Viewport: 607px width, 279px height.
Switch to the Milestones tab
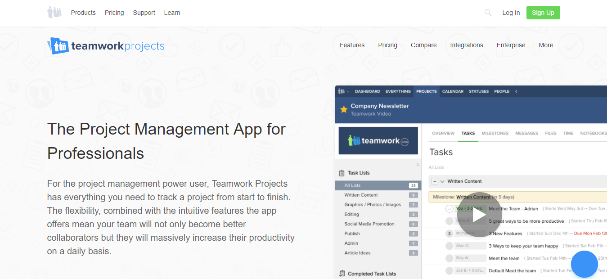point(495,133)
